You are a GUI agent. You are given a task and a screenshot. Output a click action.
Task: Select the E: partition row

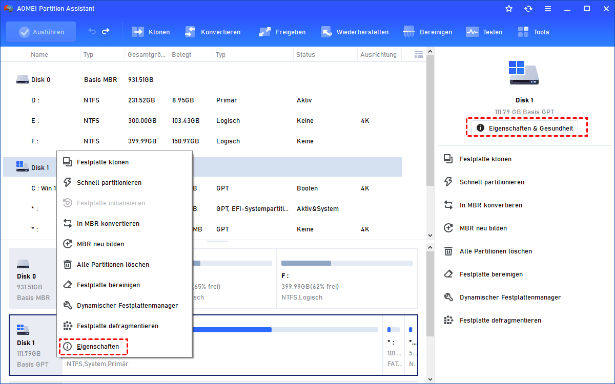[202, 121]
